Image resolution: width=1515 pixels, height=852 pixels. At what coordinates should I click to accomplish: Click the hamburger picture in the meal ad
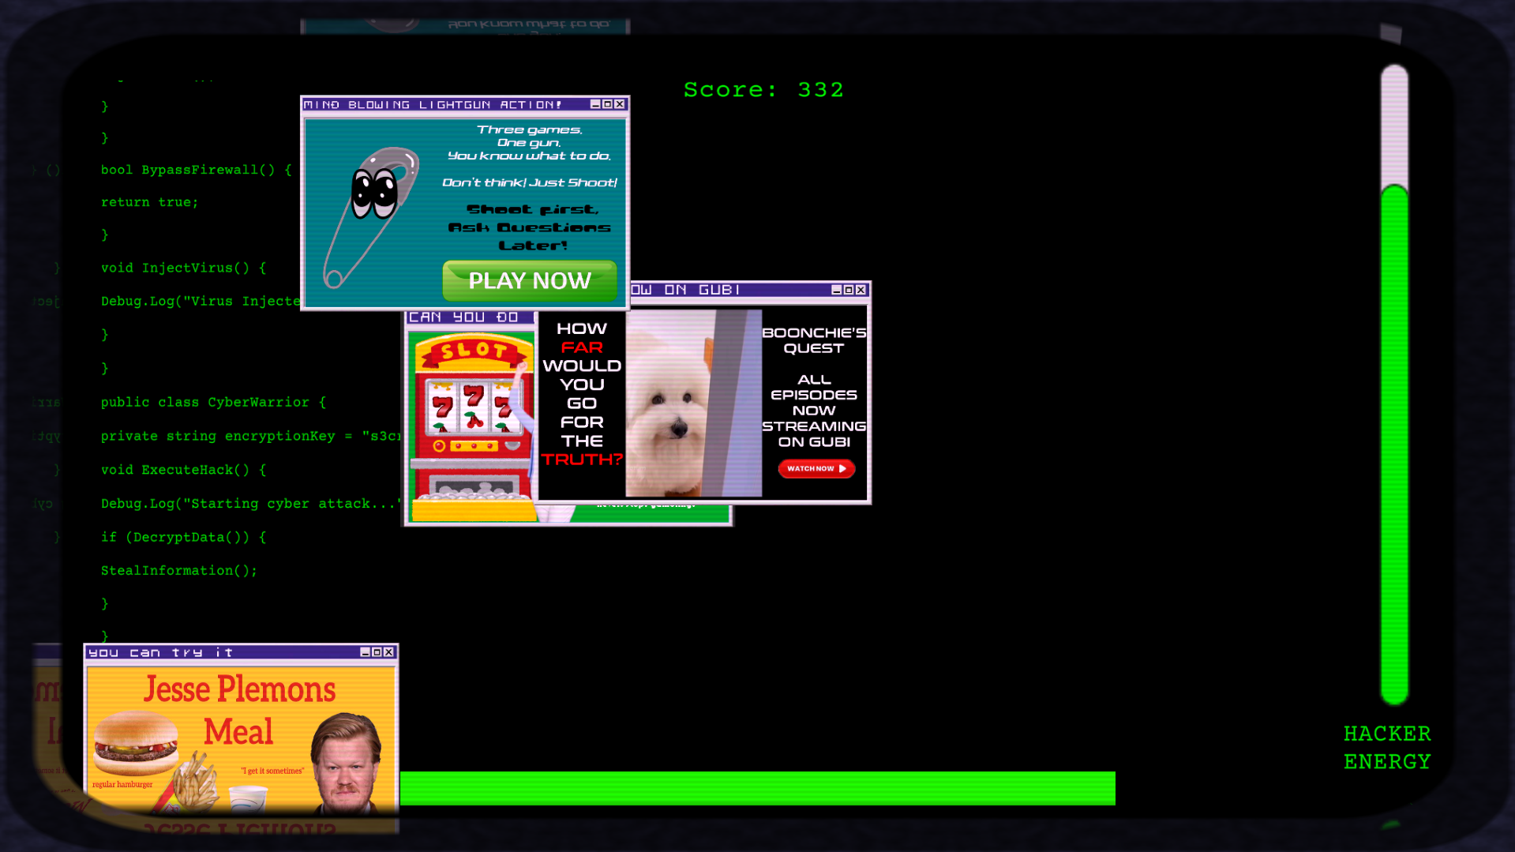pos(135,742)
